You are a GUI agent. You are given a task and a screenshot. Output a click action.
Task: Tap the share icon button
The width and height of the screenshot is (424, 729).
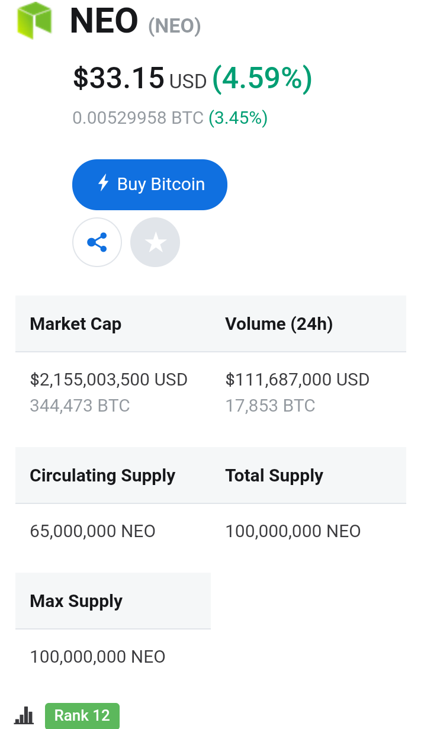pyautogui.click(x=97, y=242)
